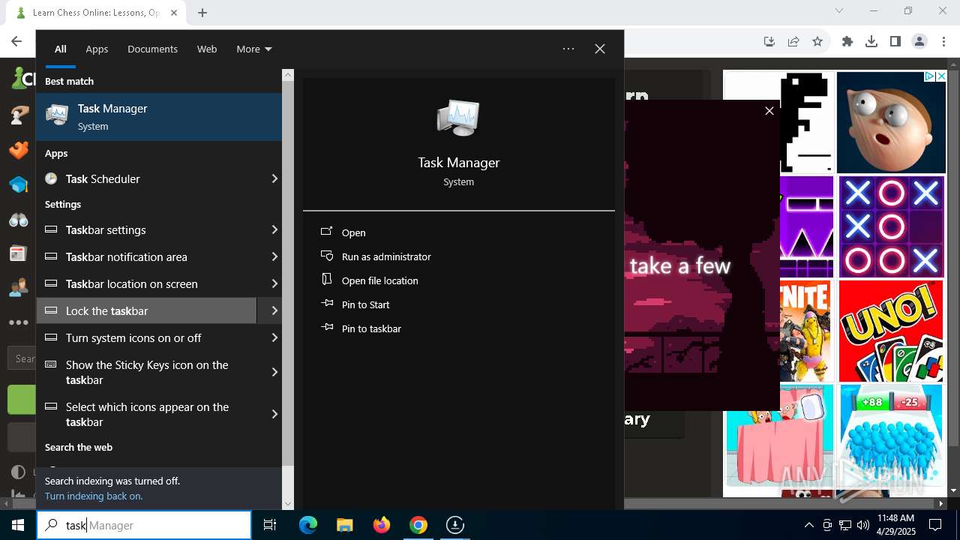Launch Firefox from taskbar
The width and height of the screenshot is (960, 540).
point(382,525)
